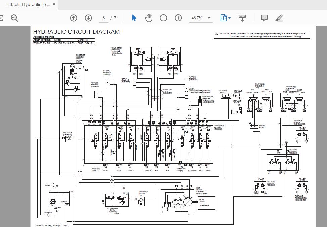Image resolution: width=327 pixels, height=227 pixels.
Task: Expand the zoom percentage dropdown arrow
Action: tap(209, 18)
